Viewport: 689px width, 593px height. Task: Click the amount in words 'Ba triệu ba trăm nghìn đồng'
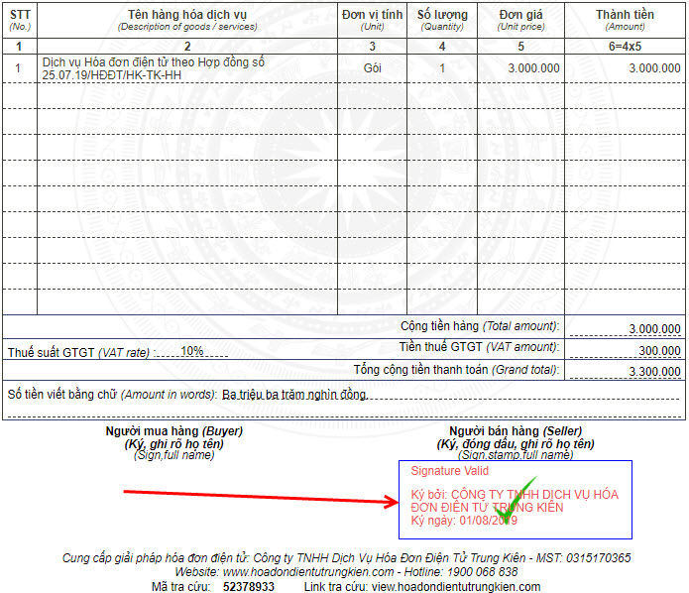pos(294,395)
